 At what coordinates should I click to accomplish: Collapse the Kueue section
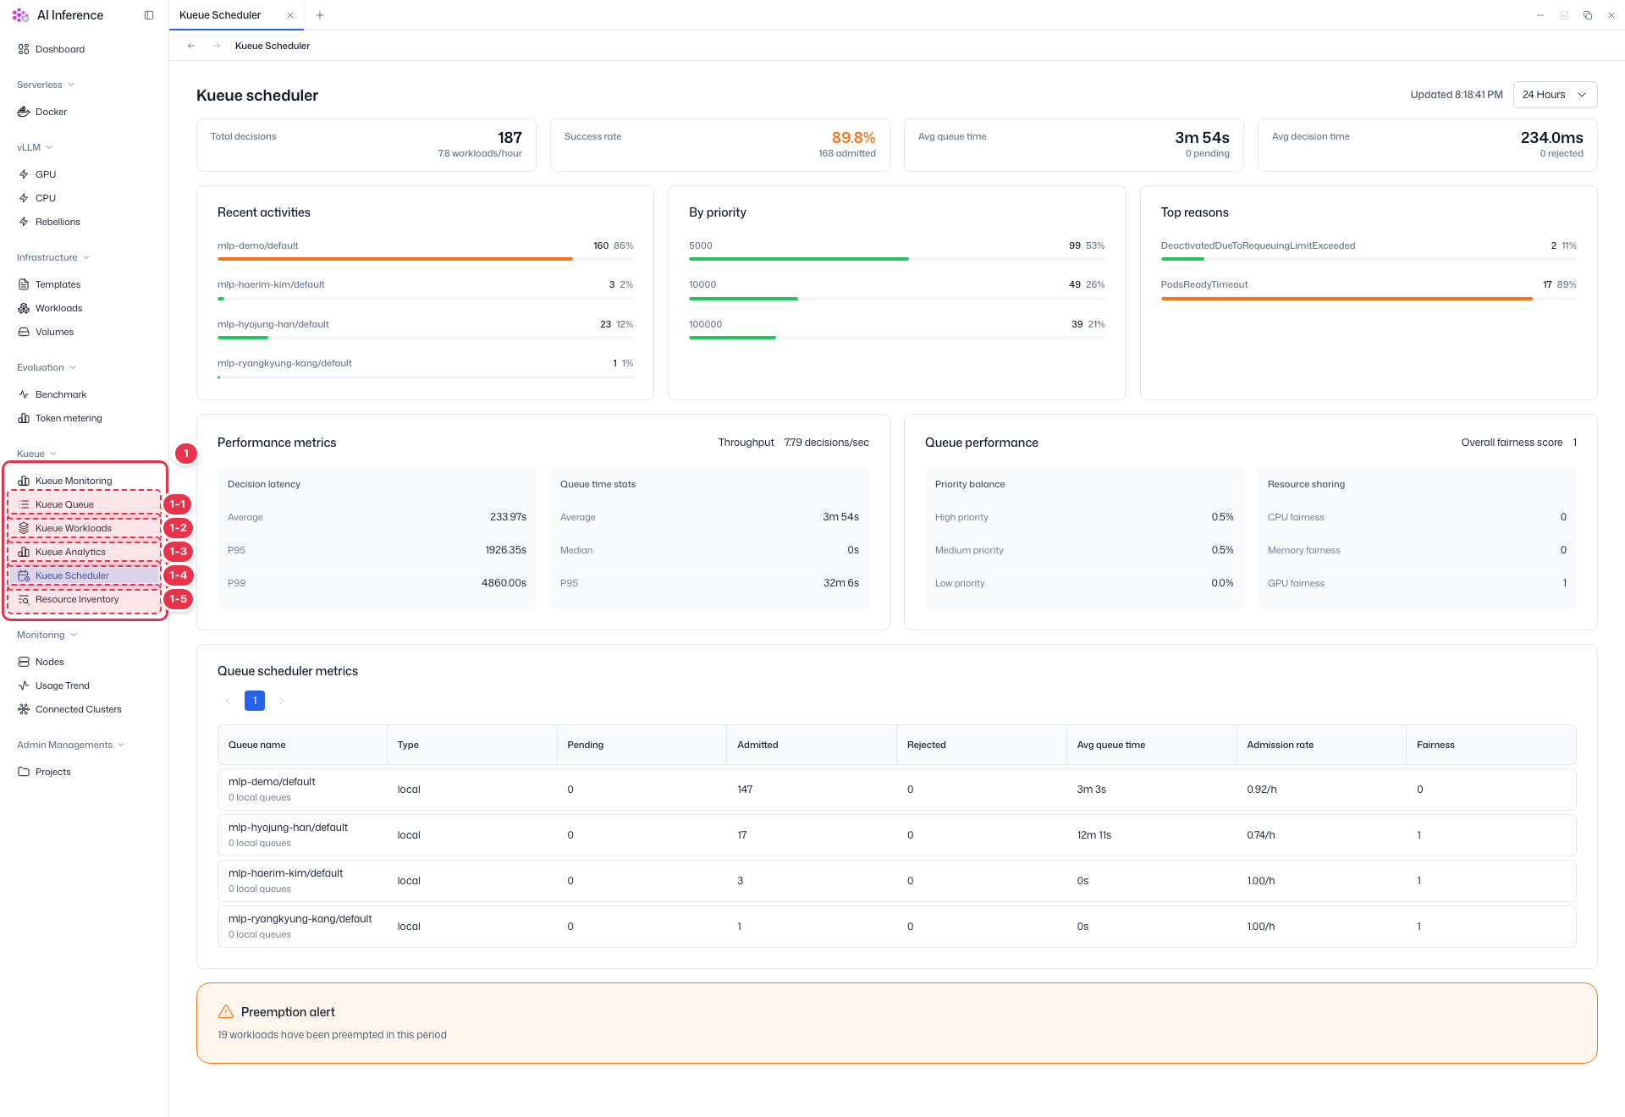[x=36, y=454]
